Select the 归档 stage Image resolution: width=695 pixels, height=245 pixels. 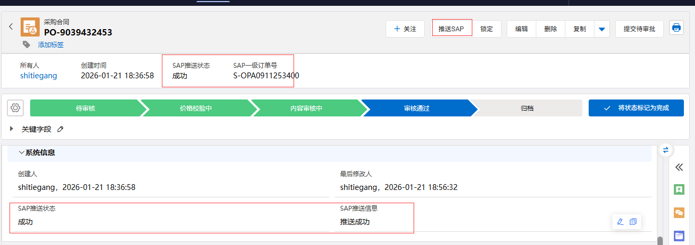527,108
